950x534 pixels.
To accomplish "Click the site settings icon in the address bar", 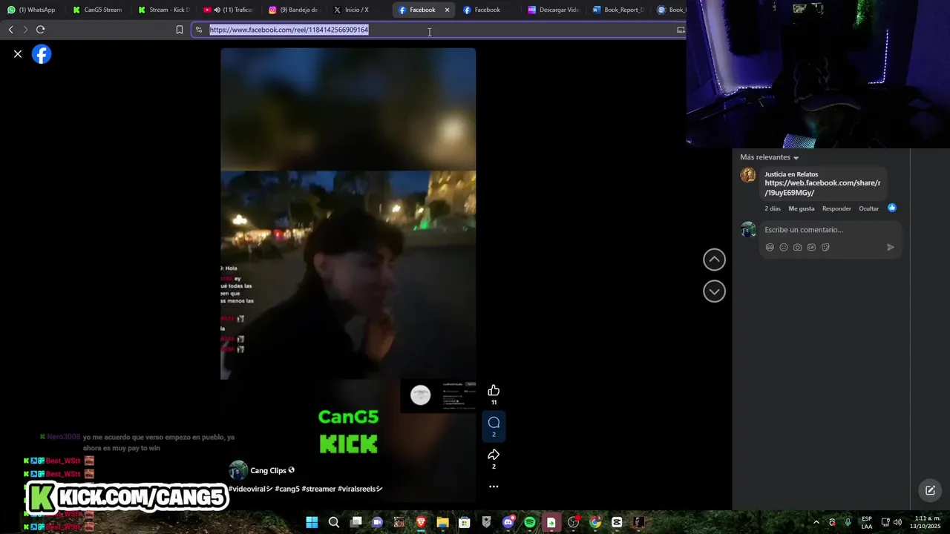I will coord(199,30).
